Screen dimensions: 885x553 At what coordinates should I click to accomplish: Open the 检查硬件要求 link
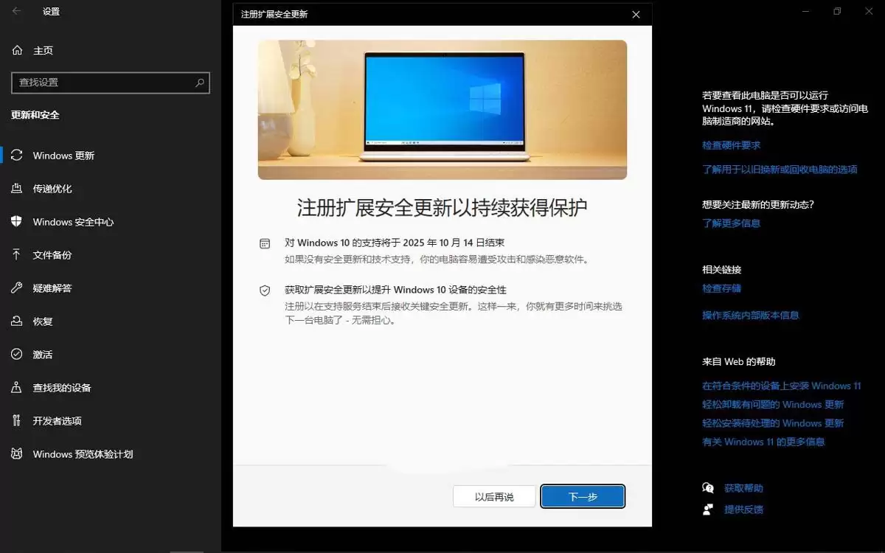pos(731,145)
